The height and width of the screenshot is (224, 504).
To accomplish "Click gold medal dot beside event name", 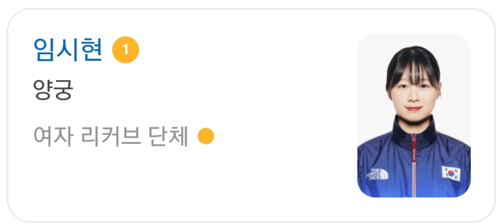I will [206, 136].
